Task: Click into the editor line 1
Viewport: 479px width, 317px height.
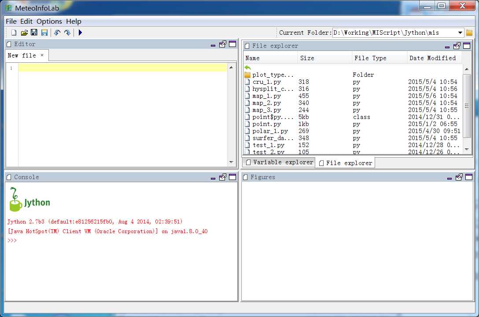Action: [122, 68]
